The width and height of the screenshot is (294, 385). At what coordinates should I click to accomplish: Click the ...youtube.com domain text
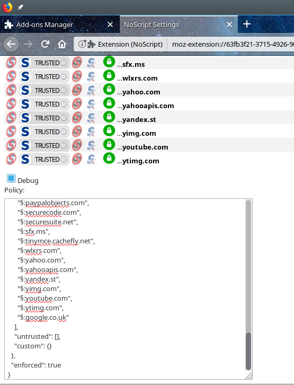tap(142, 147)
